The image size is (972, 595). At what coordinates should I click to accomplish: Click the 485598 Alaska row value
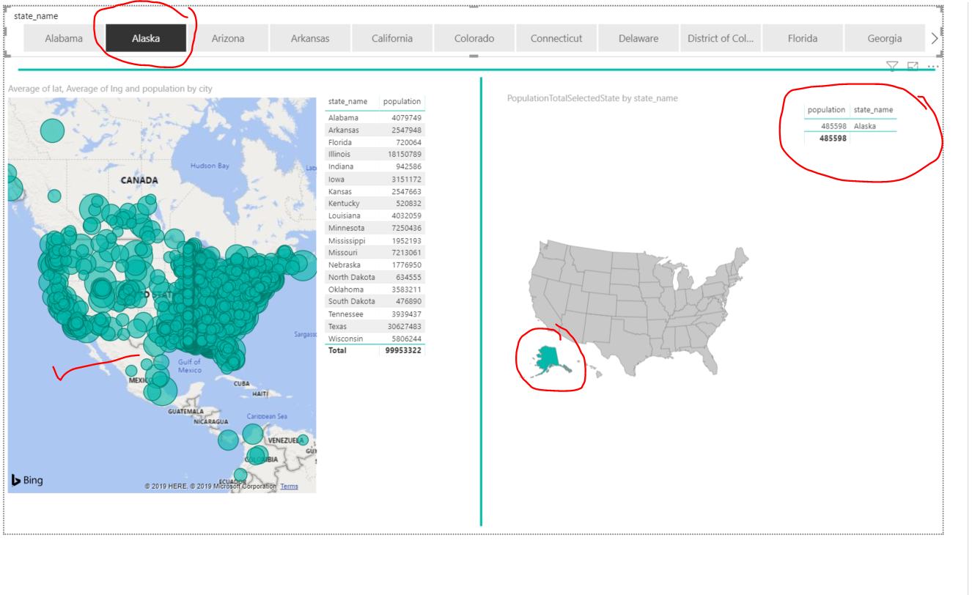[833, 126]
